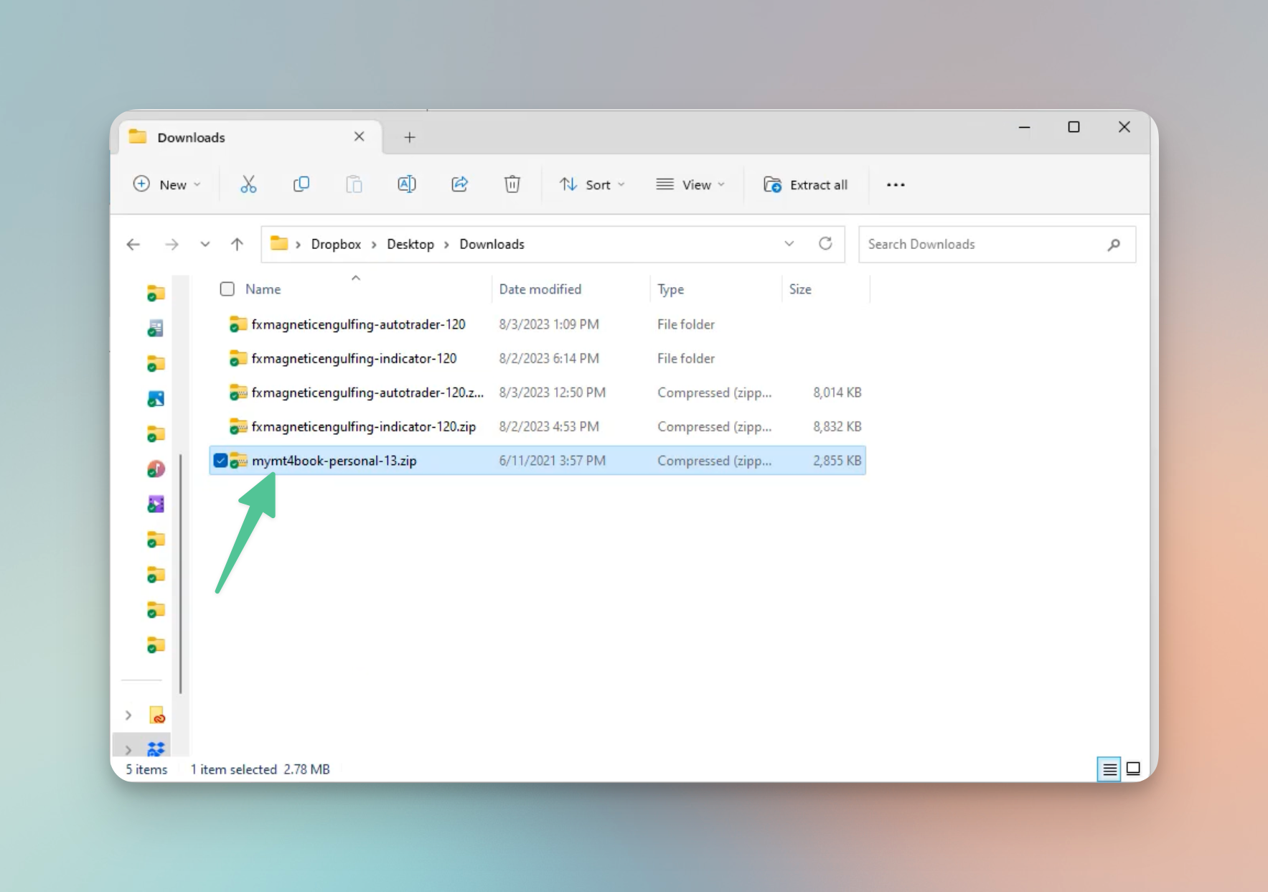Screen dimensions: 1268x892
Task: Expand the address bar history dropdown
Action: tap(789, 244)
